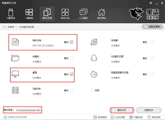Minimize the 黑鲨装机大师 window

[156, 3]
